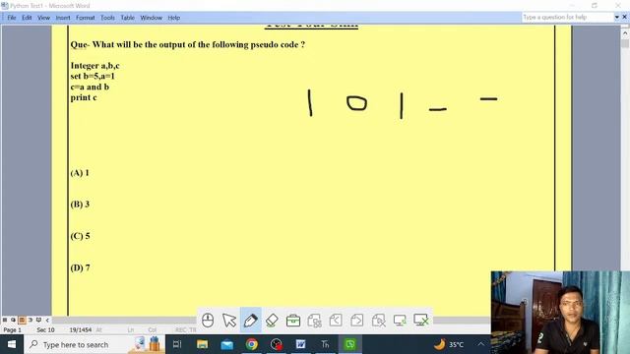This screenshot has width=630, height=354.
Task: Click 'Page 1' in status bar
Action: pyautogui.click(x=13, y=330)
